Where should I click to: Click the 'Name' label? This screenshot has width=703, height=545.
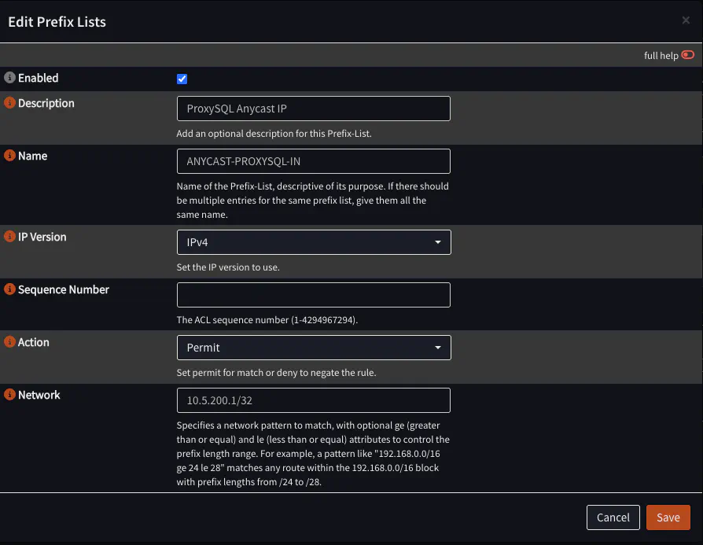(x=33, y=156)
